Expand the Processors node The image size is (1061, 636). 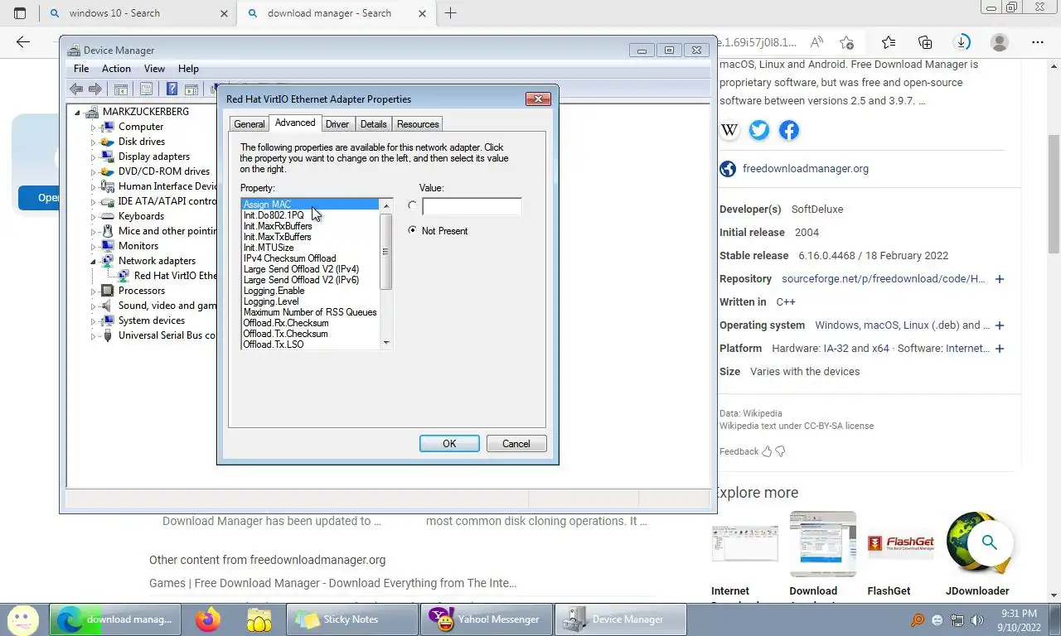coord(93,291)
